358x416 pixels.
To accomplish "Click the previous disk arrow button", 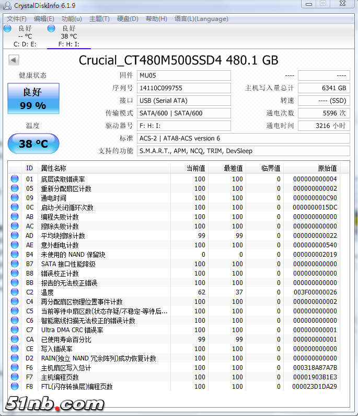I will click(x=14, y=60).
